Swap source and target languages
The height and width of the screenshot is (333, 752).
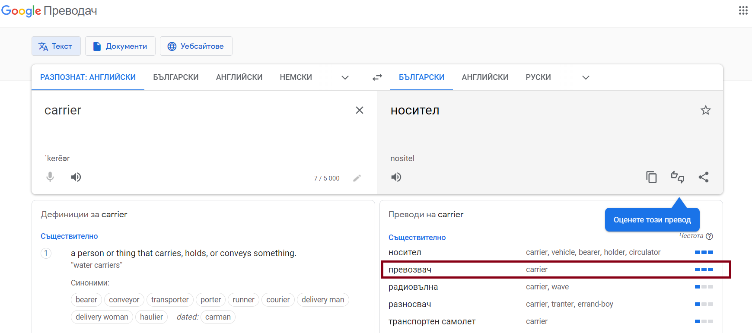click(377, 77)
